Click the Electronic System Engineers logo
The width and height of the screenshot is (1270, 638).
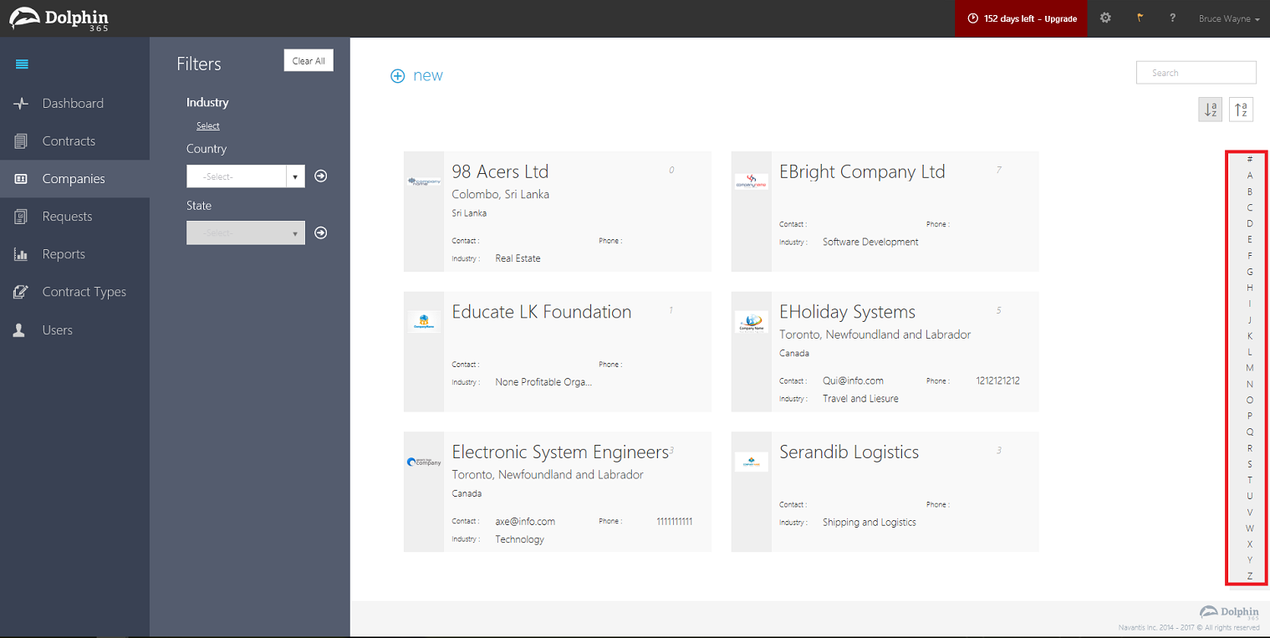[x=424, y=462]
